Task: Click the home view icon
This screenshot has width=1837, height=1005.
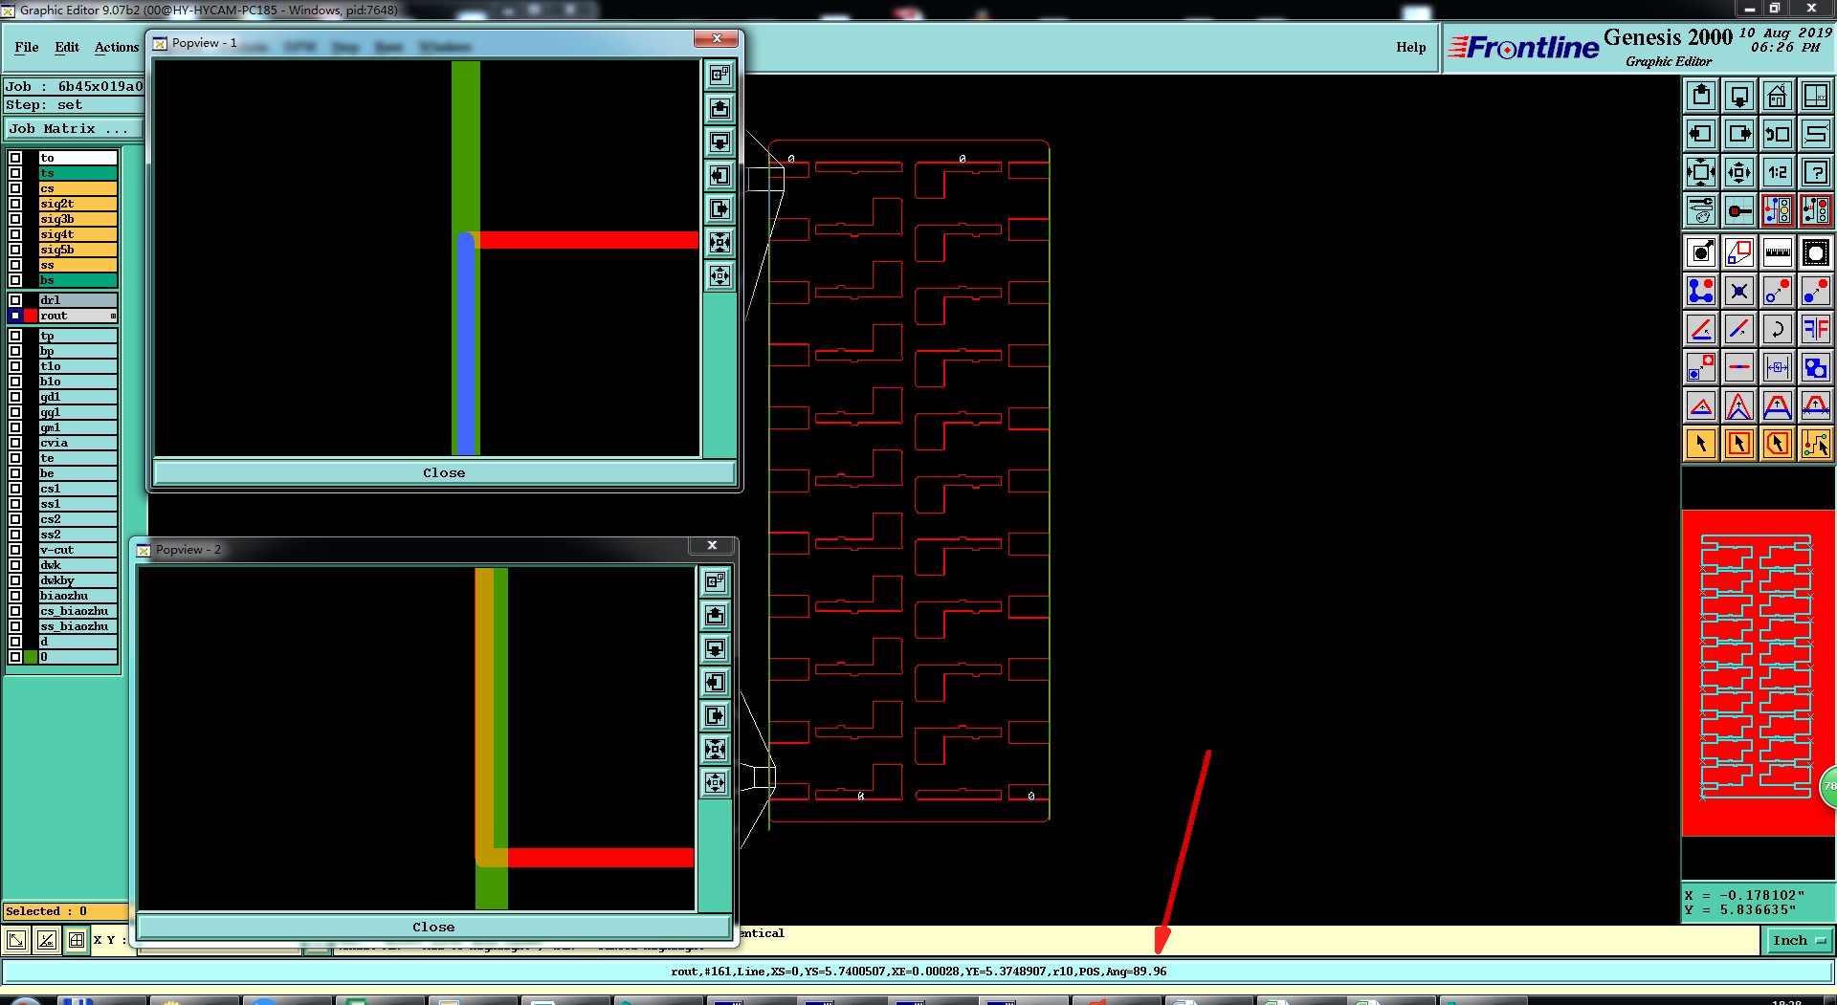Action: pos(1778,96)
